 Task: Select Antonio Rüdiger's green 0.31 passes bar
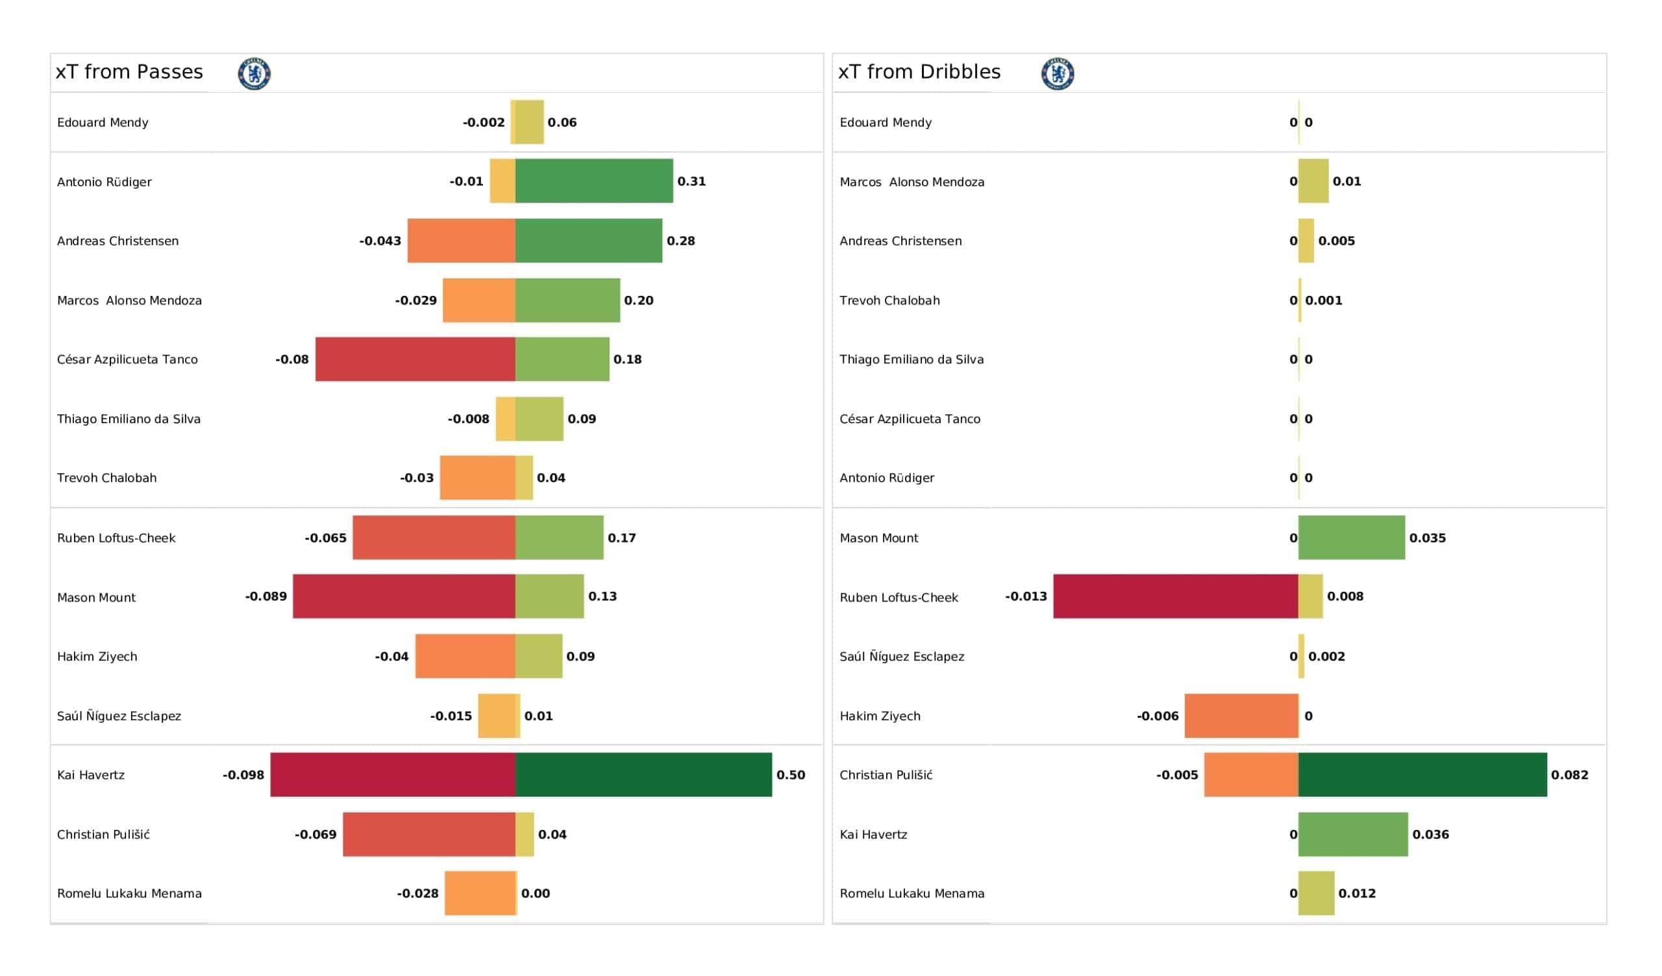click(593, 180)
